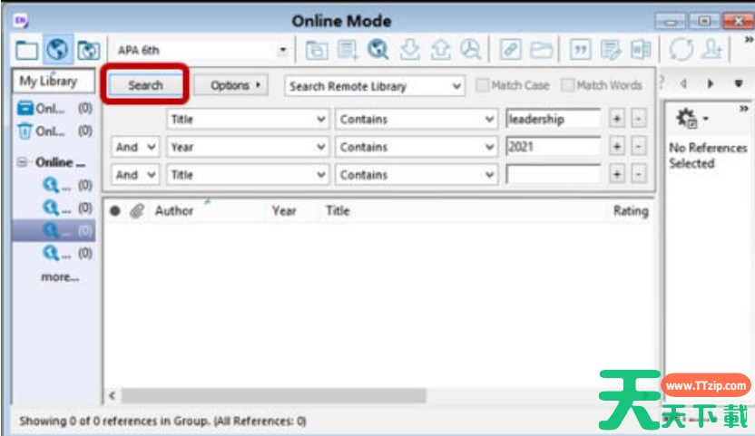Select Online Search Mode globe icon
Screen dimensions: 755x436
coord(57,50)
